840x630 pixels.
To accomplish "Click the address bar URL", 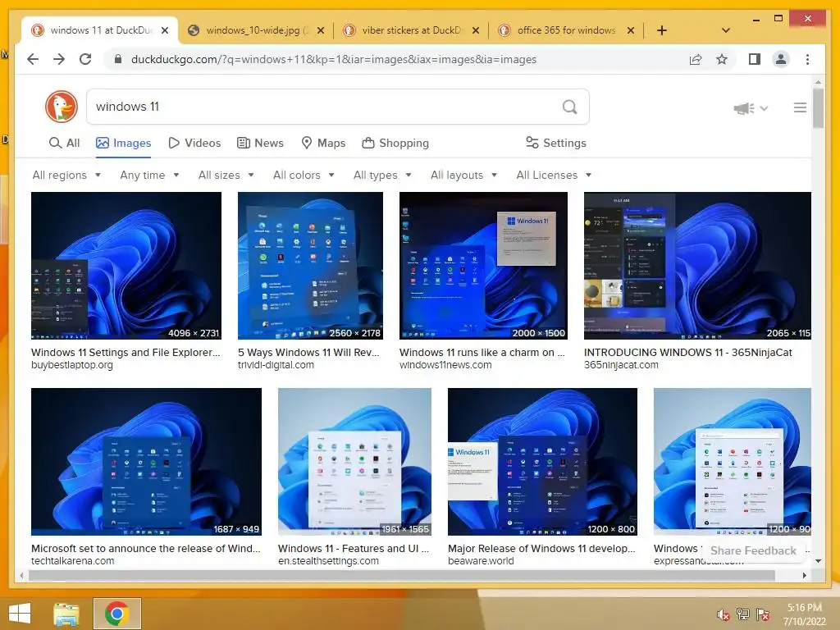I will coord(334,59).
